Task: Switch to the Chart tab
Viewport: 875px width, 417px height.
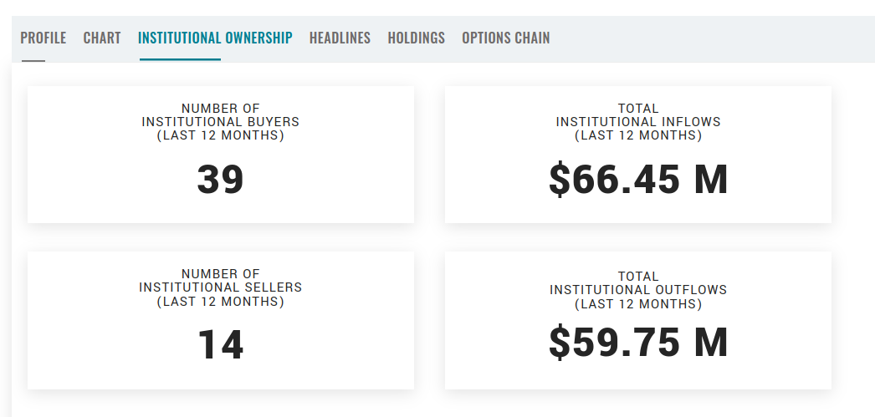Action: [x=102, y=38]
